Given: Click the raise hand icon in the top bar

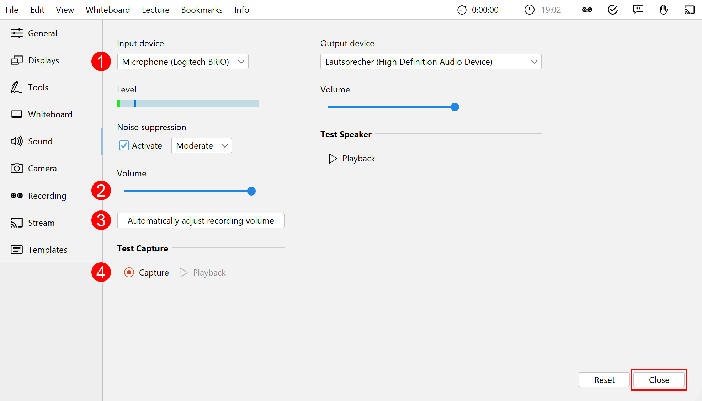Looking at the screenshot, I should pos(664,10).
